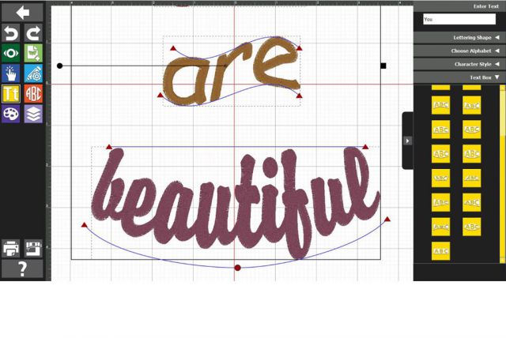Expand the Choose Alphabet section

click(459, 51)
